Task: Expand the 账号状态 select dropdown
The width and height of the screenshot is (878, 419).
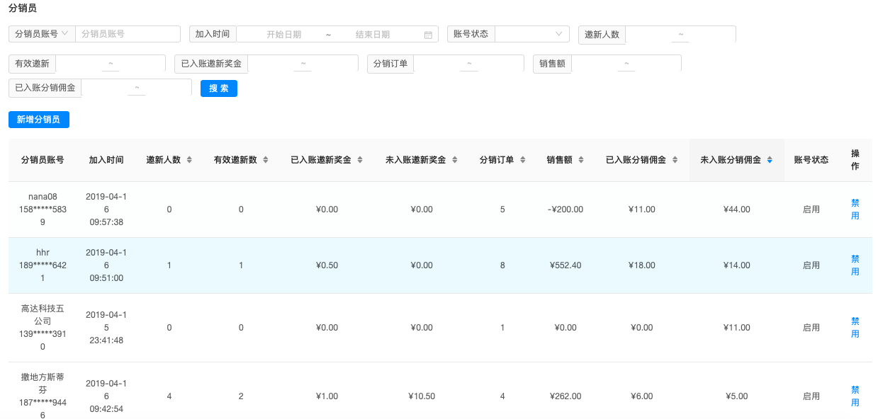Action: [x=531, y=34]
